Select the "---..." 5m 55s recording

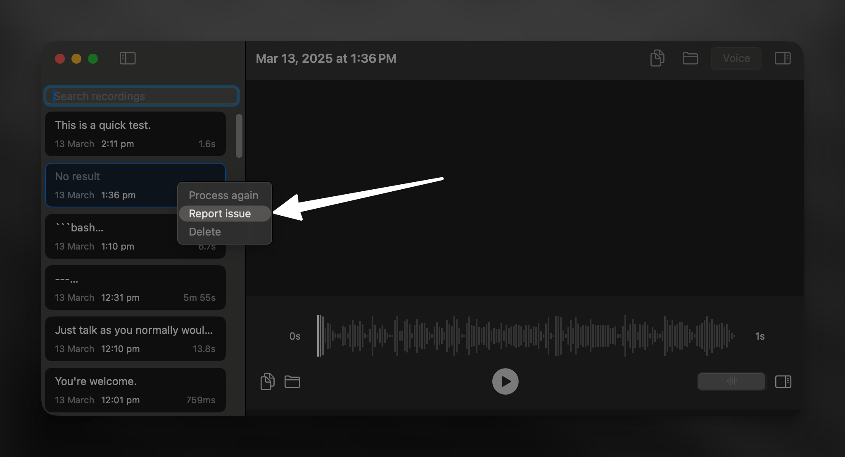135,288
